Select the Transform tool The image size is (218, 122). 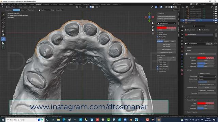(3, 35)
